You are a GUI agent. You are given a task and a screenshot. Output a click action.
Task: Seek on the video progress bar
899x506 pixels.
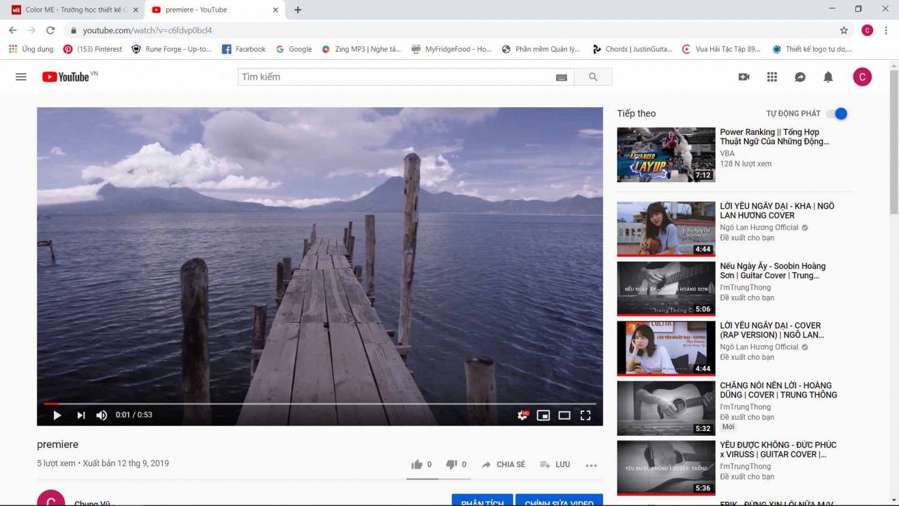320,403
